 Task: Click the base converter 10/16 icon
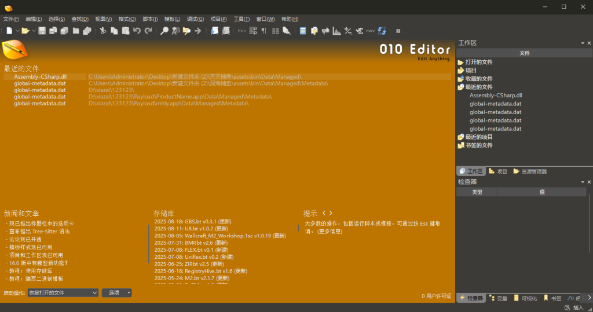[382, 31]
